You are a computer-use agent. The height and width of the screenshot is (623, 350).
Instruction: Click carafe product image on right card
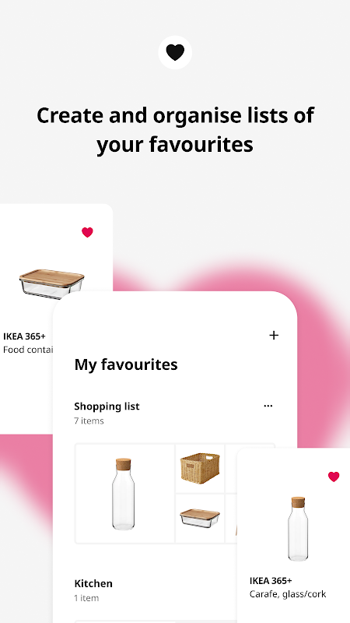click(298, 529)
